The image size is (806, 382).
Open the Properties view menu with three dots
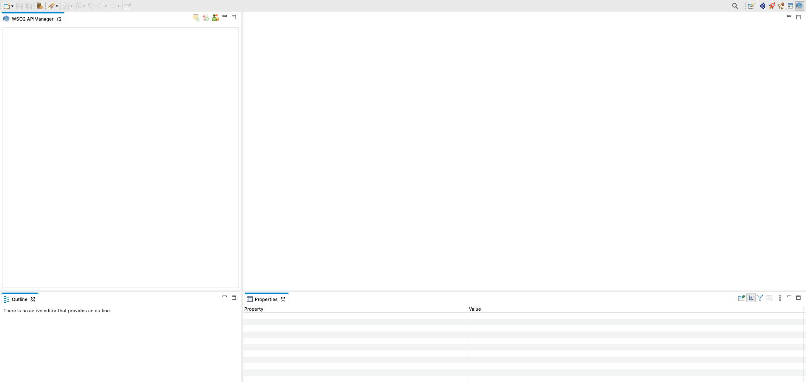click(780, 298)
